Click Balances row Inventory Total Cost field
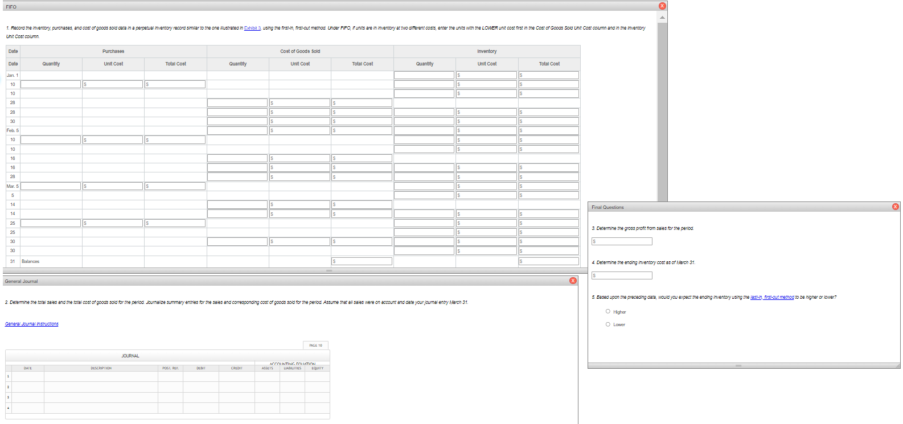The width and height of the screenshot is (903, 424). coord(549,261)
